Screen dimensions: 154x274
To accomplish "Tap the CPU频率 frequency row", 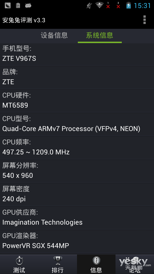I will 77,148.
